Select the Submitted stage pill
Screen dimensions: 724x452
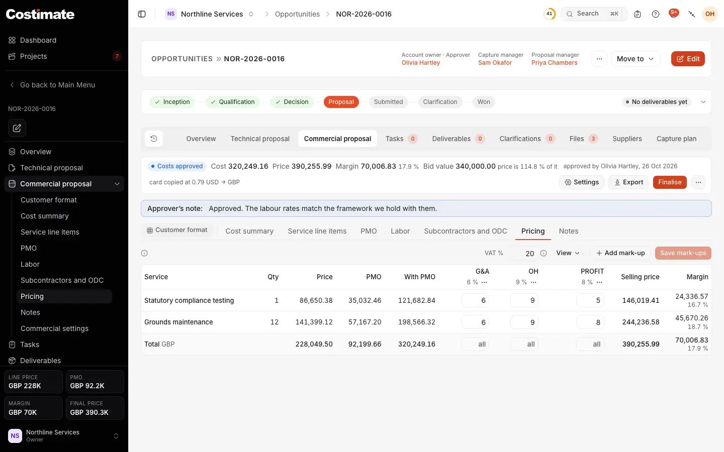tap(388, 102)
